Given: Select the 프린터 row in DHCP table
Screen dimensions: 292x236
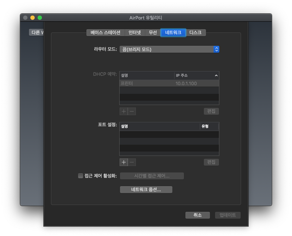Looking at the screenshot, I should point(169,83).
